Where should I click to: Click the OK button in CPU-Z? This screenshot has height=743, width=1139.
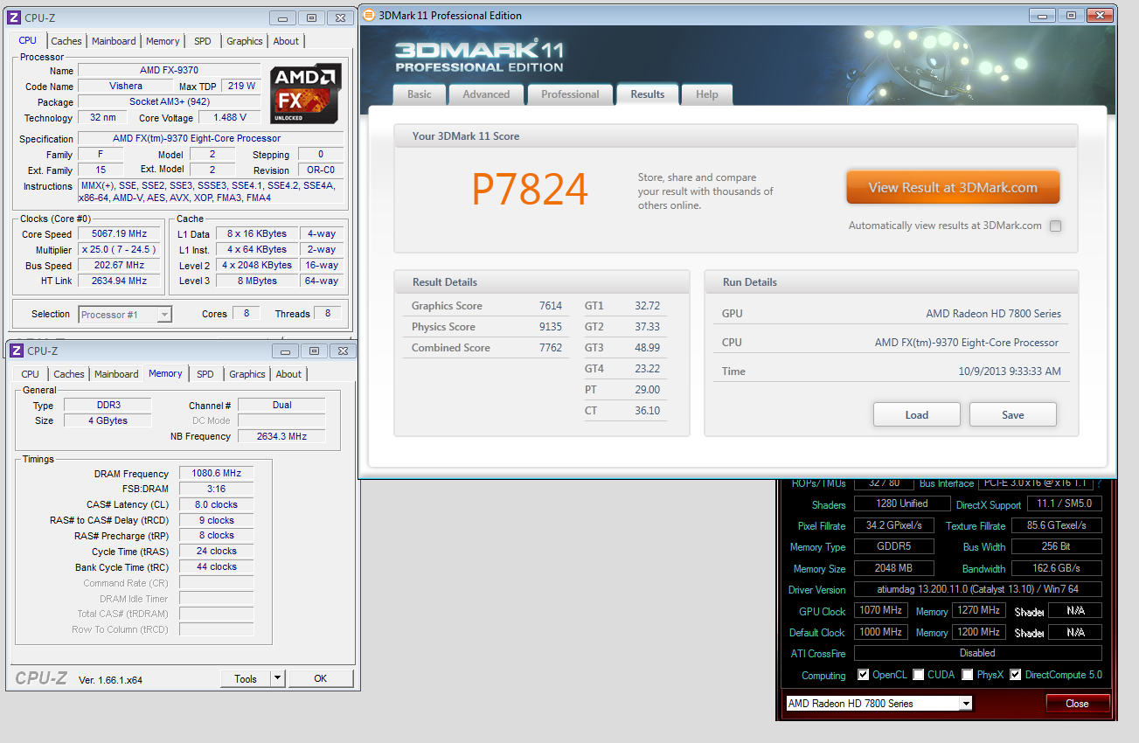pyautogui.click(x=321, y=678)
